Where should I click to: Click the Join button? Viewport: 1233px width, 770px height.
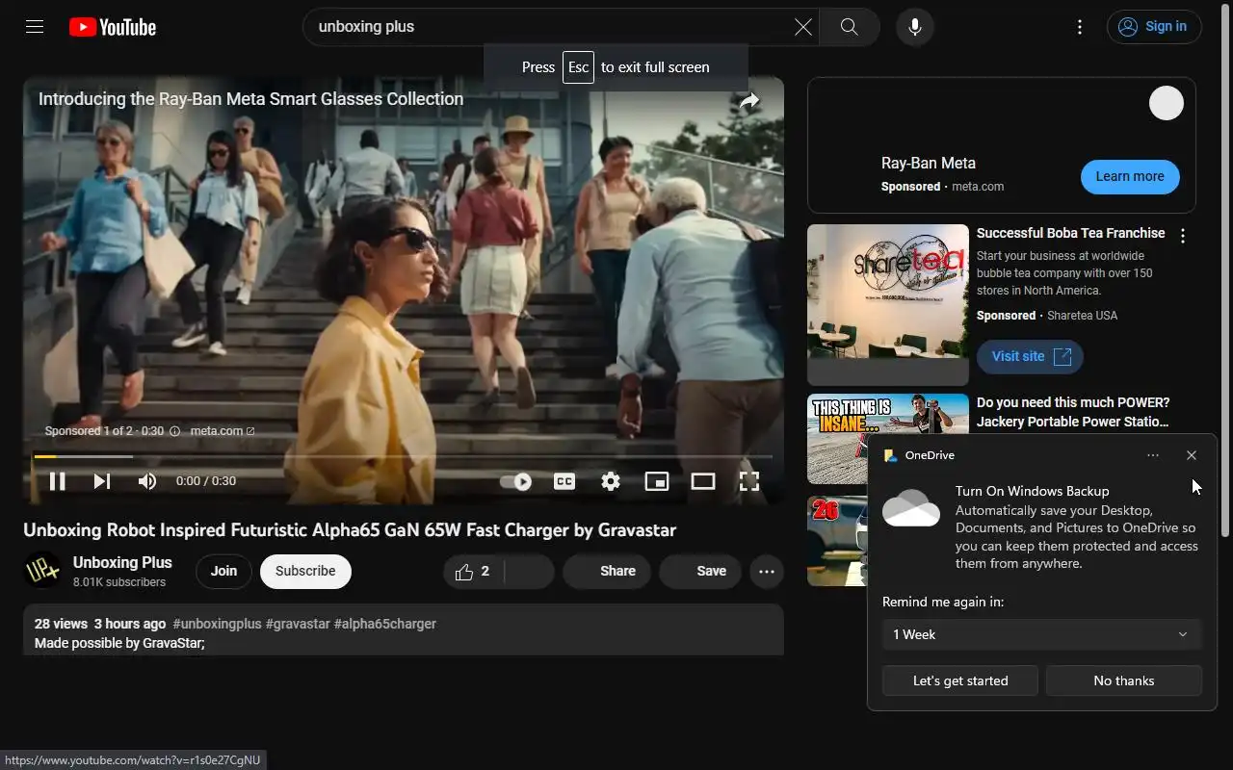click(x=223, y=571)
